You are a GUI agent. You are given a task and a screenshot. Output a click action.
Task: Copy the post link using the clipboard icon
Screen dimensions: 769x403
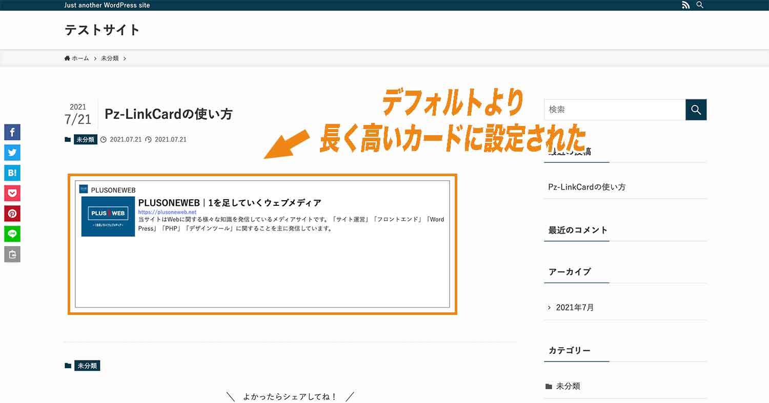coord(12,254)
